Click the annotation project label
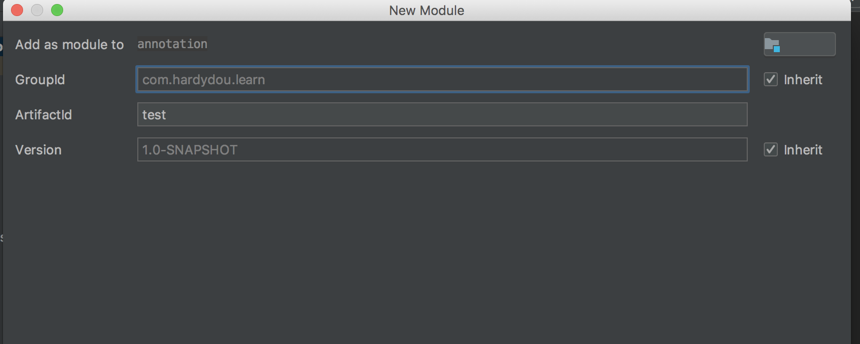This screenshot has height=344, width=860. (172, 44)
